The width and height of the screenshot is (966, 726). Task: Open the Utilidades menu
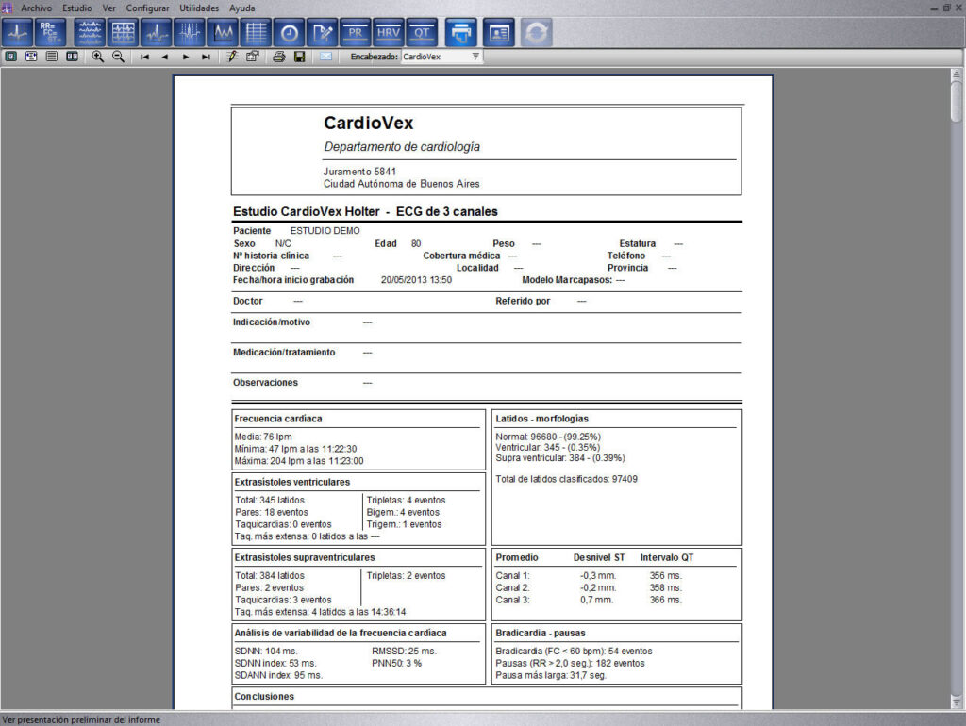point(199,8)
